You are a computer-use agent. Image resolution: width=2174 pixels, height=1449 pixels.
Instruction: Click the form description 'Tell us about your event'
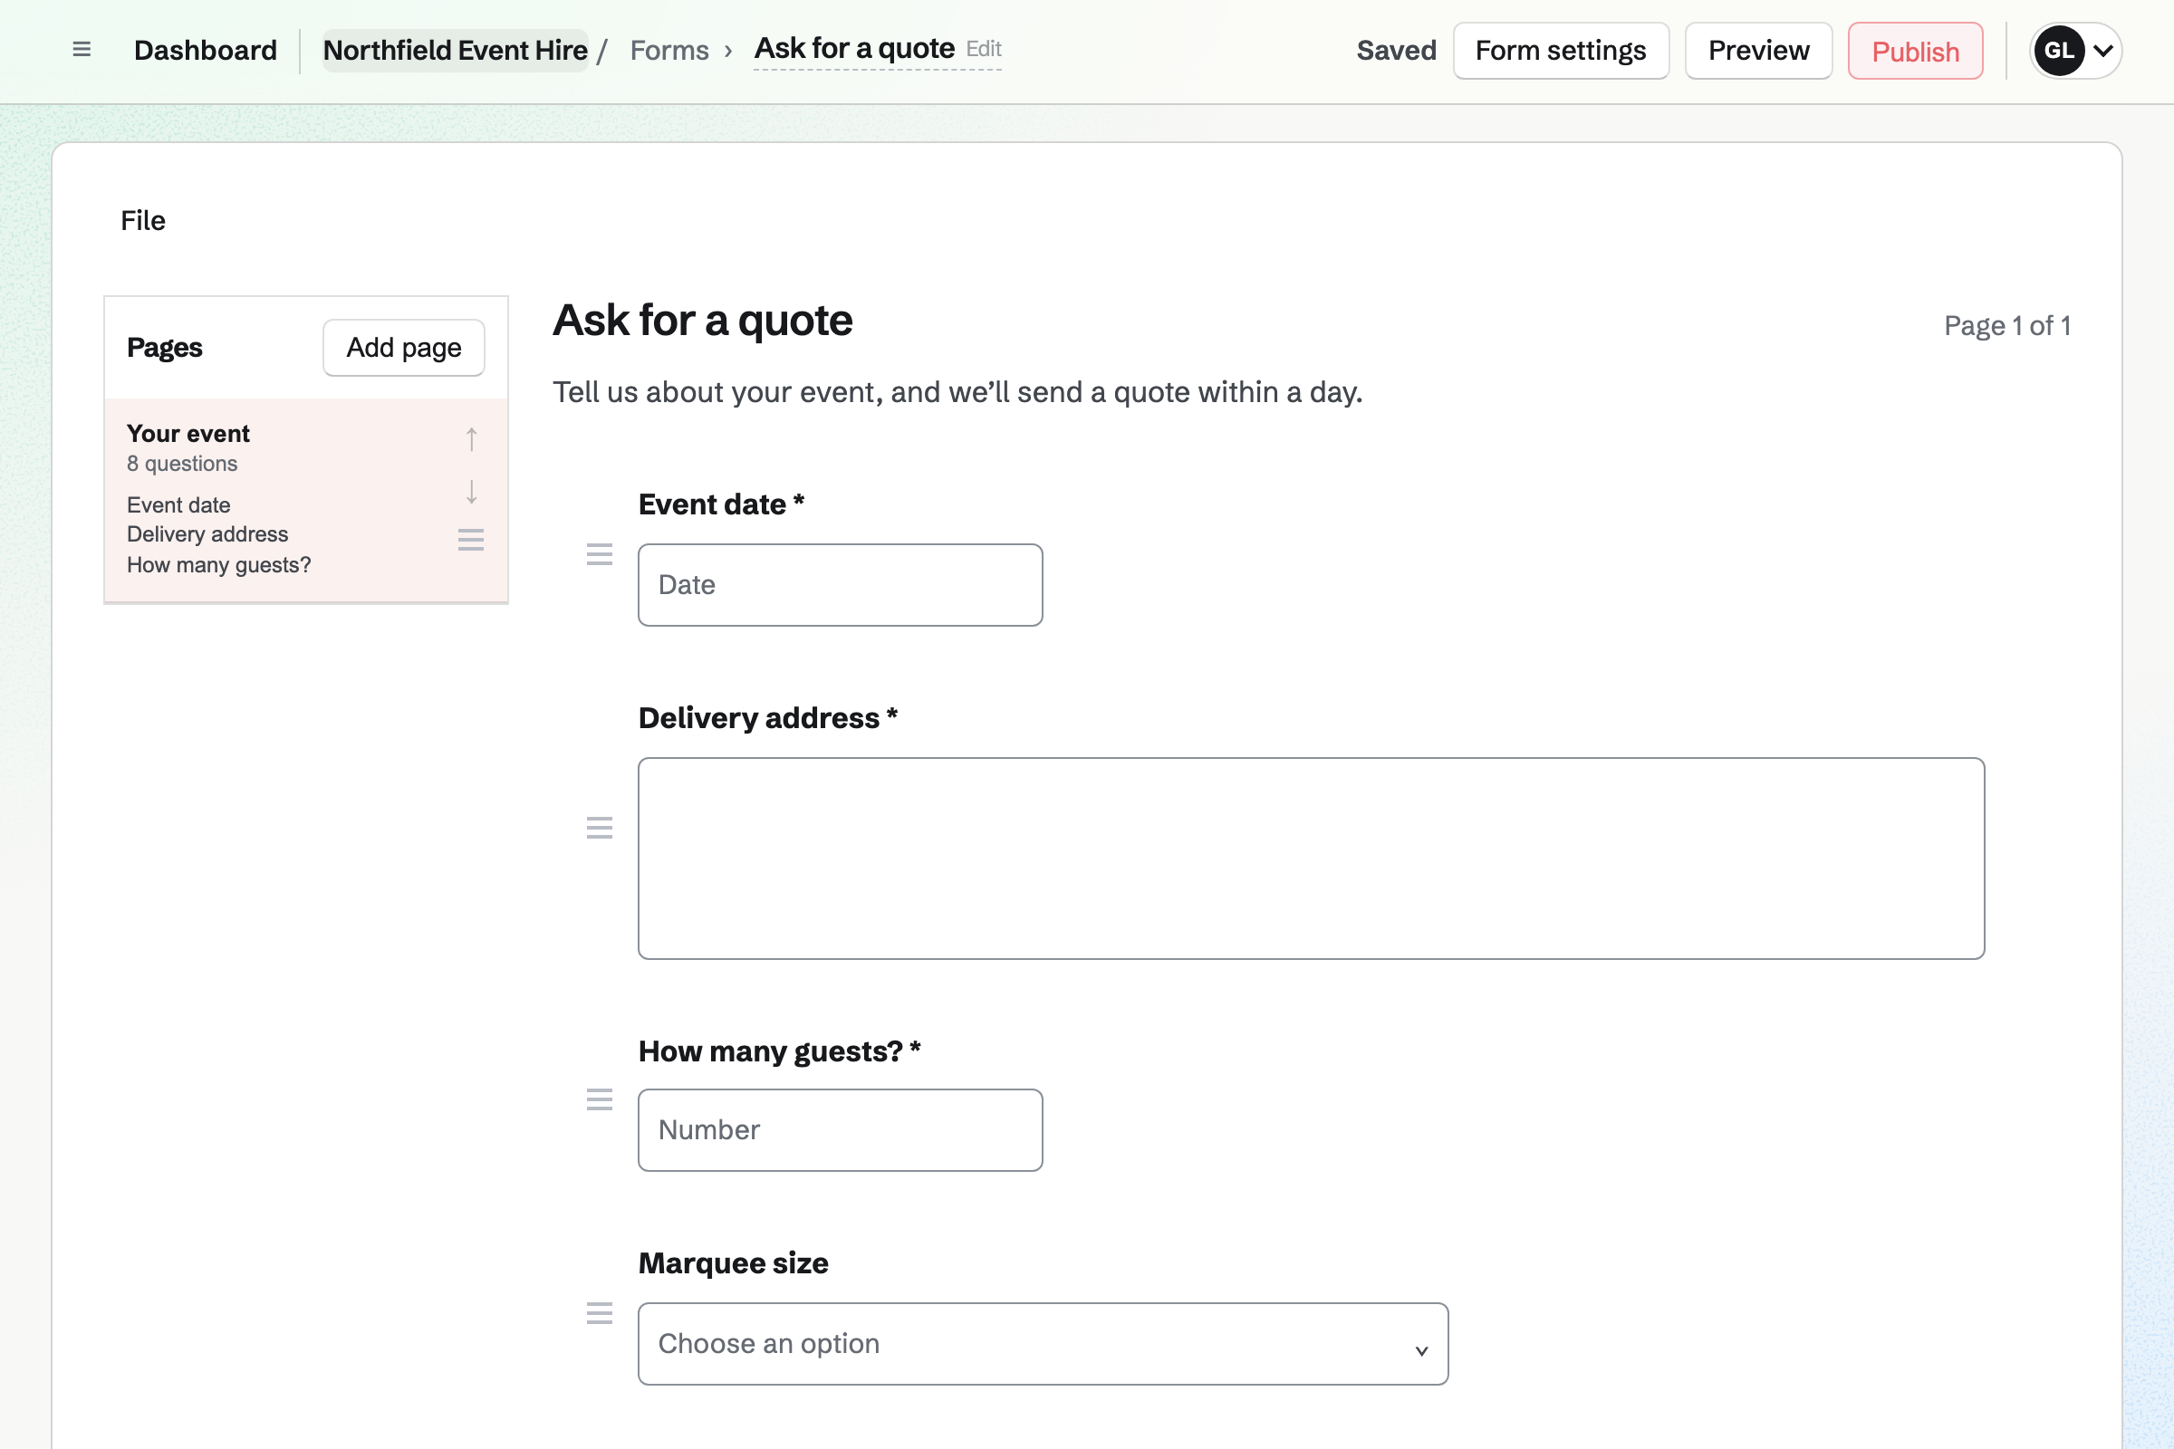click(x=957, y=392)
